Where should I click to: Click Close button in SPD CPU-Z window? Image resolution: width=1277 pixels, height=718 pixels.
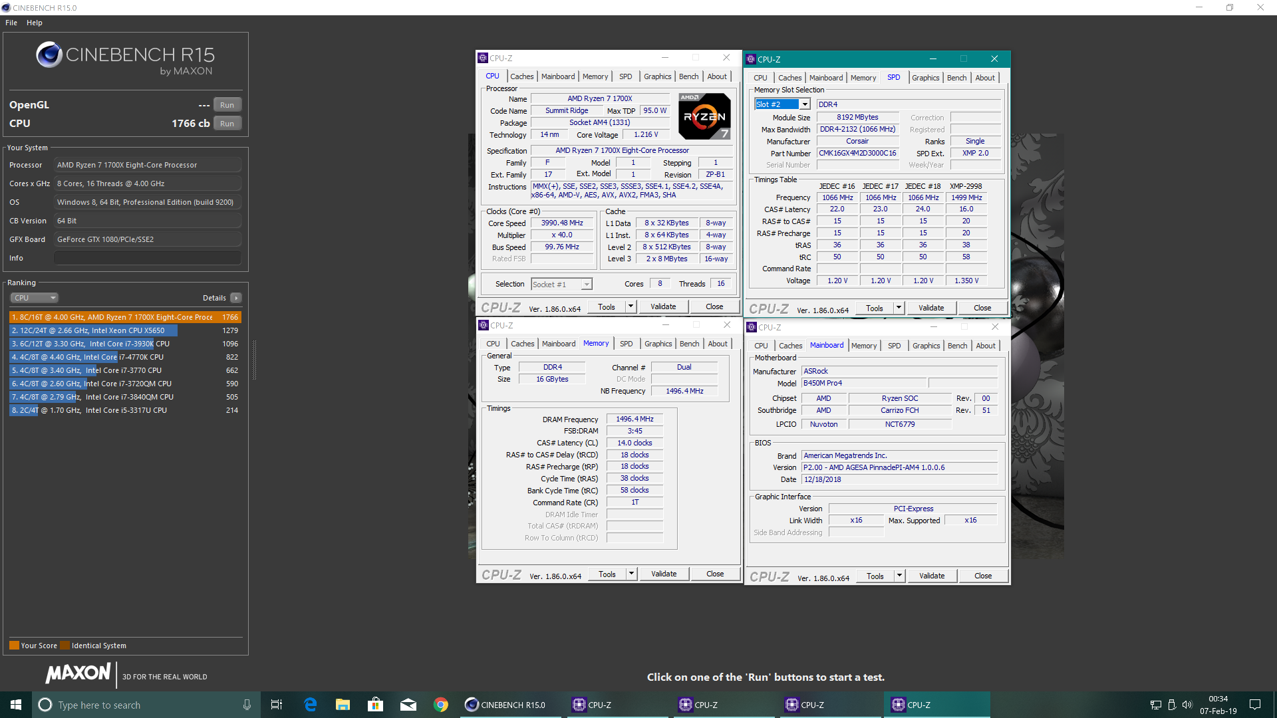(982, 308)
